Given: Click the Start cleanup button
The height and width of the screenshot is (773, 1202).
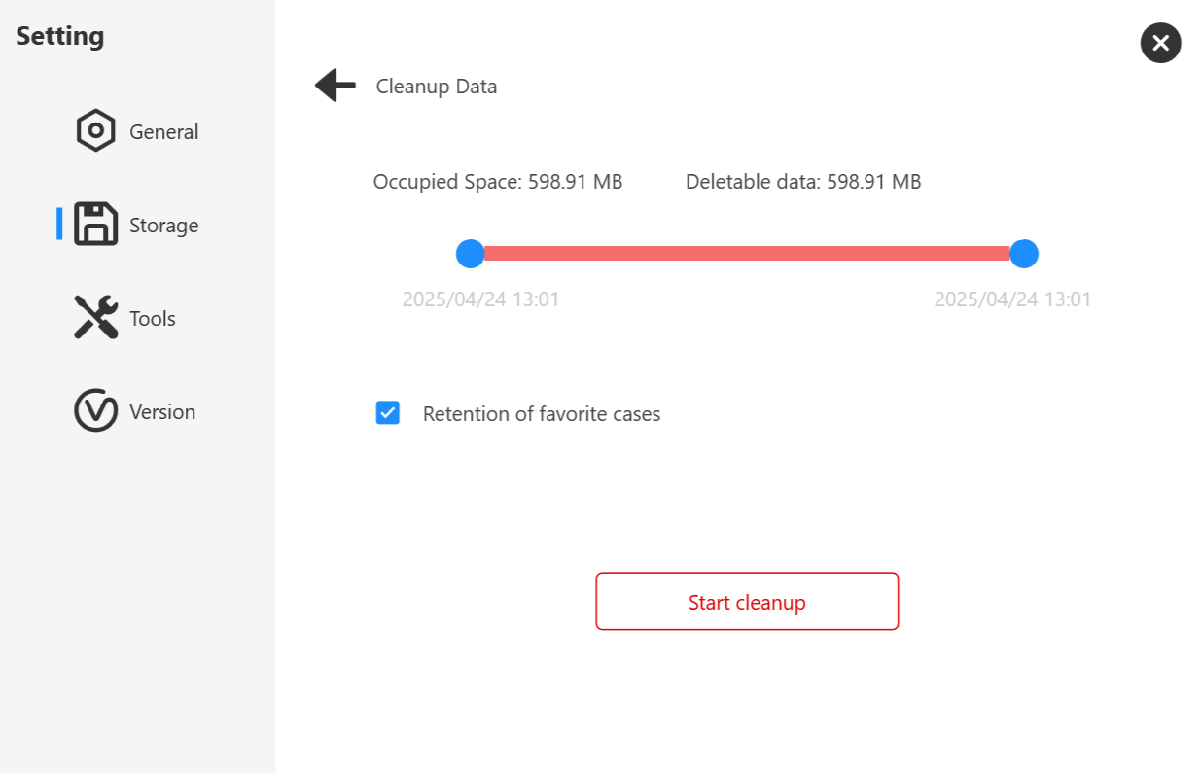Looking at the screenshot, I should pos(747,602).
